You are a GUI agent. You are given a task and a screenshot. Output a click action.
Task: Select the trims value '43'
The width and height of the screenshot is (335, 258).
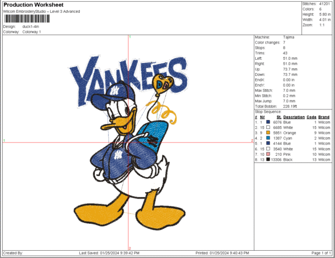285,53
